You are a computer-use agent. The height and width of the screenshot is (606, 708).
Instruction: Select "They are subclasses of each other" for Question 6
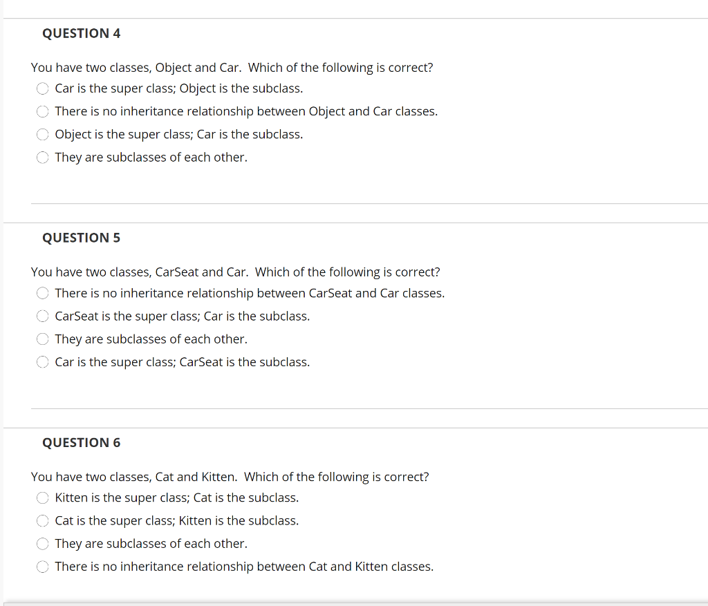click(x=42, y=543)
